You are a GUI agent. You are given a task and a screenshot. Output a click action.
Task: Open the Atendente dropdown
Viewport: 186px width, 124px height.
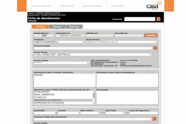[59, 42]
